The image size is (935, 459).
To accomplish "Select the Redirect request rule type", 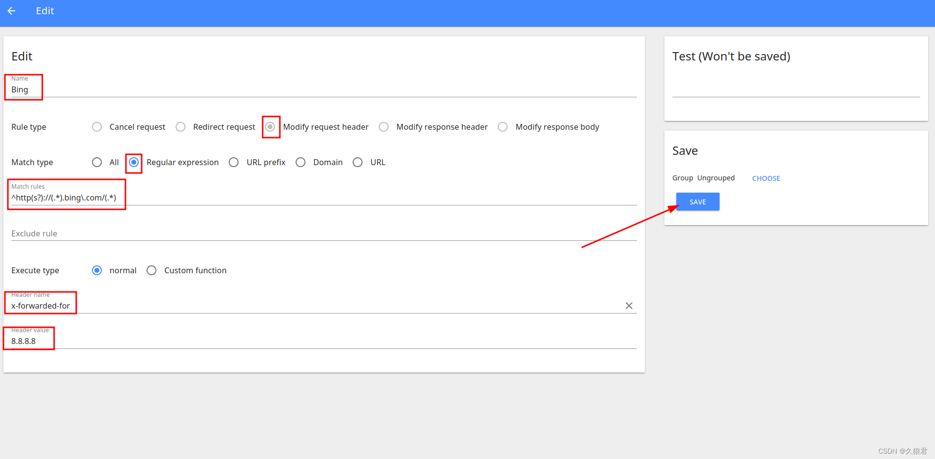I will [x=181, y=127].
